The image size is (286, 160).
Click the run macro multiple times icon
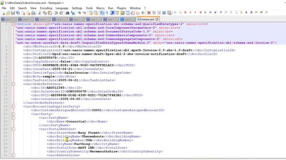point(164,13)
